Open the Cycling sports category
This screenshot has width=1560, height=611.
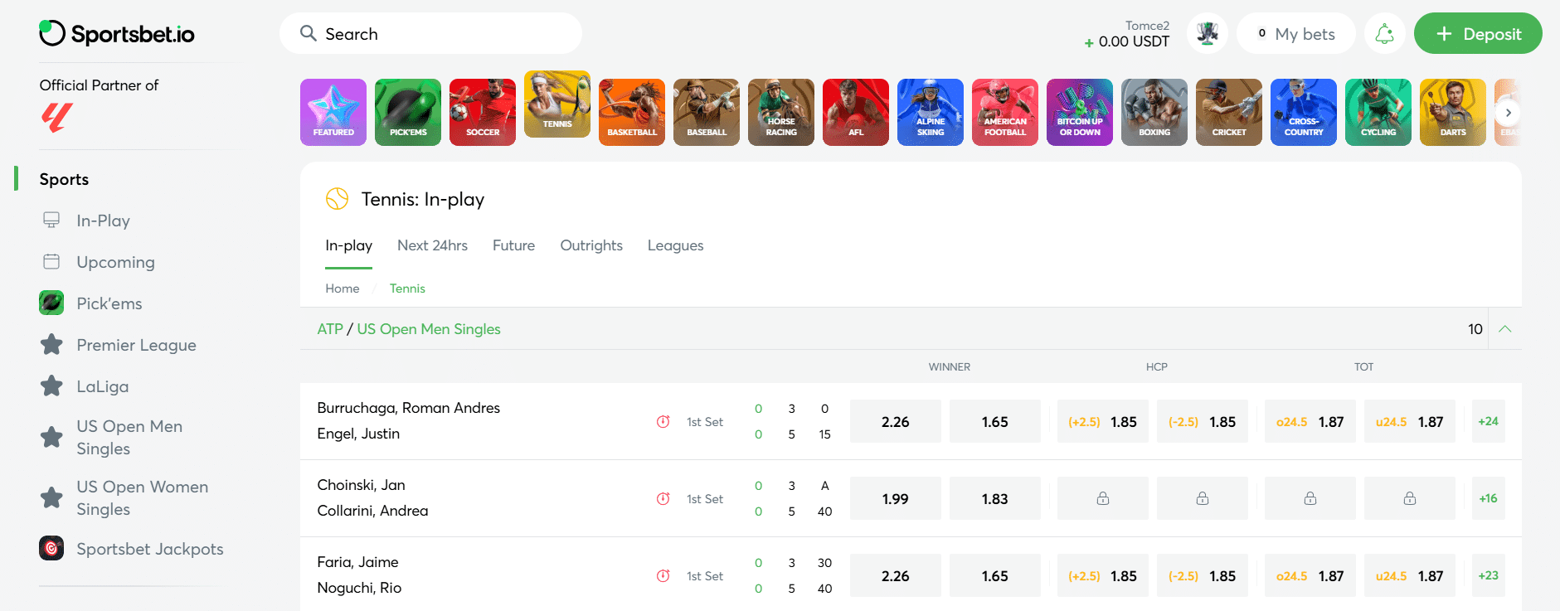(1378, 112)
